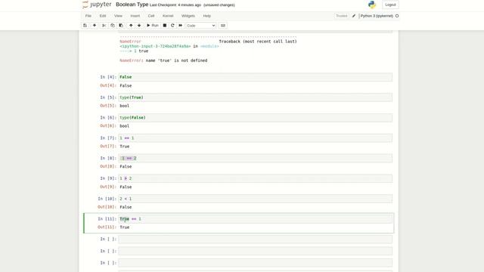This screenshot has height=272, width=484.
Task: Rename the notebook title Boolean Type
Action: (132, 5)
